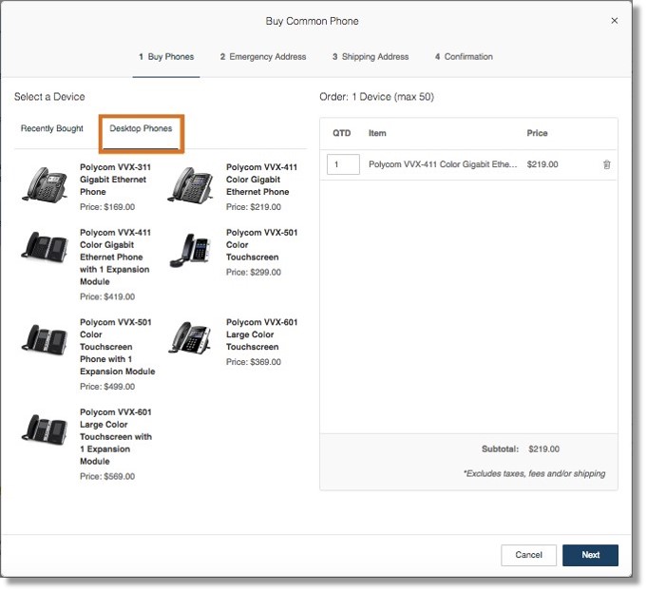
Task: Click the Next button
Action: 590,555
